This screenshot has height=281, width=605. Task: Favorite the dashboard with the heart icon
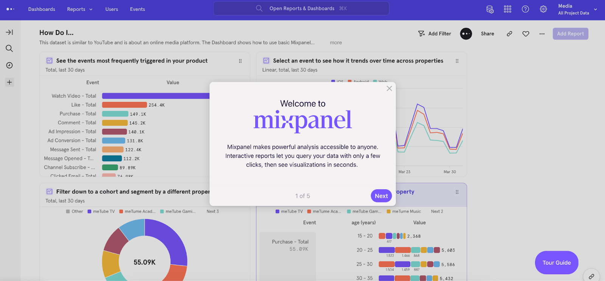[x=526, y=34]
